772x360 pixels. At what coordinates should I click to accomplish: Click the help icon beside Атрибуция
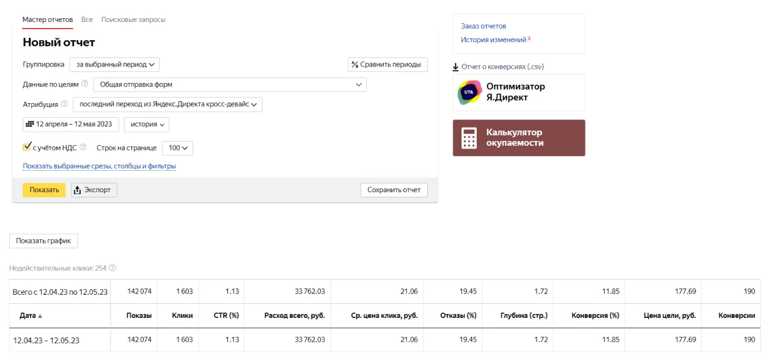point(64,104)
